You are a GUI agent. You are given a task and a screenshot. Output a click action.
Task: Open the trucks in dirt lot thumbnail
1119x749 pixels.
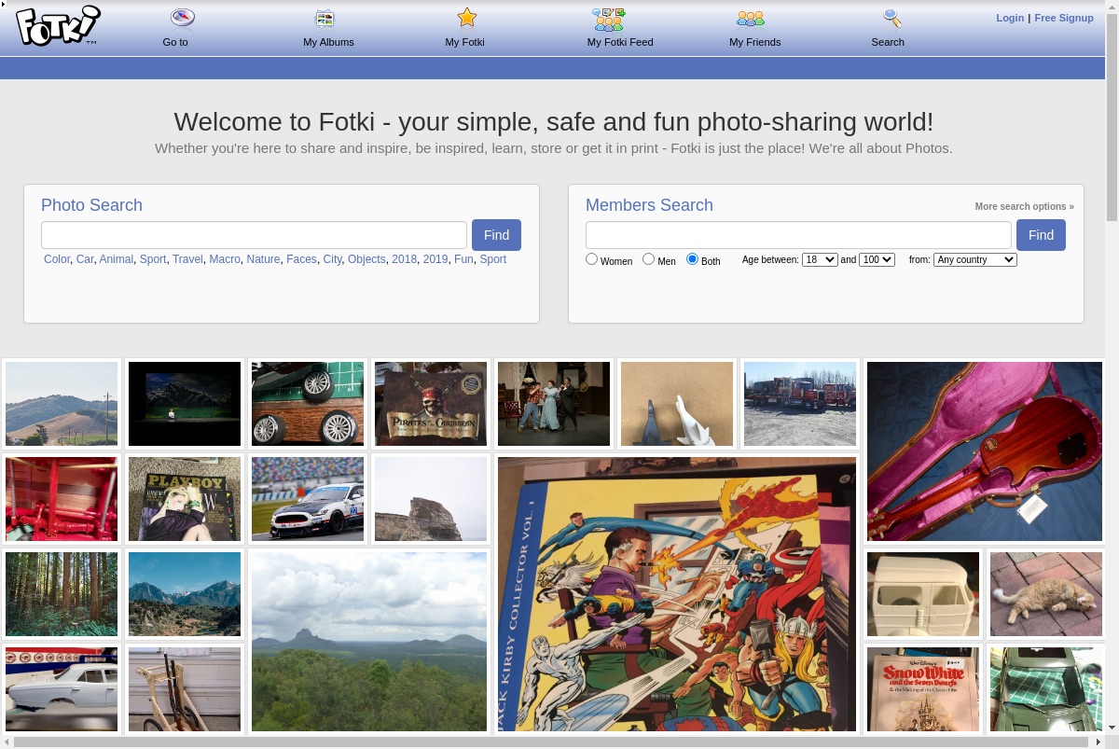tap(800, 404)
